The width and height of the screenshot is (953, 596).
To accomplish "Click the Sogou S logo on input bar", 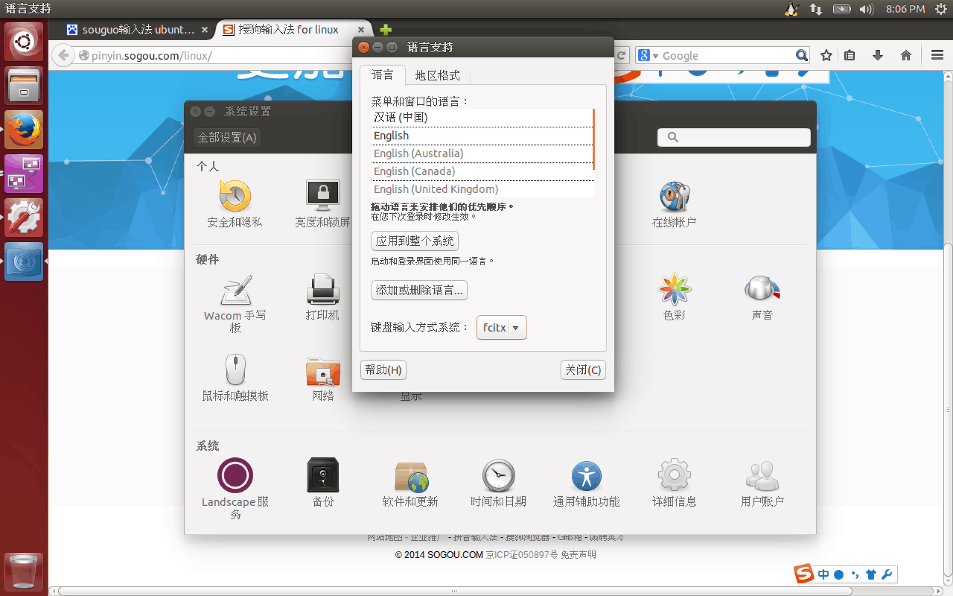I will click(x=803, y=574).
